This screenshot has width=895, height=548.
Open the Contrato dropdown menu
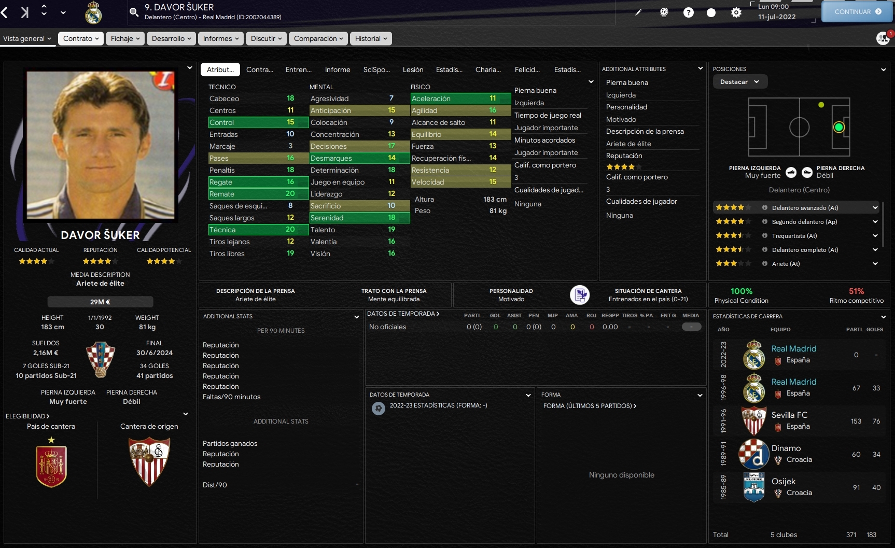click(x=81, y=38)
